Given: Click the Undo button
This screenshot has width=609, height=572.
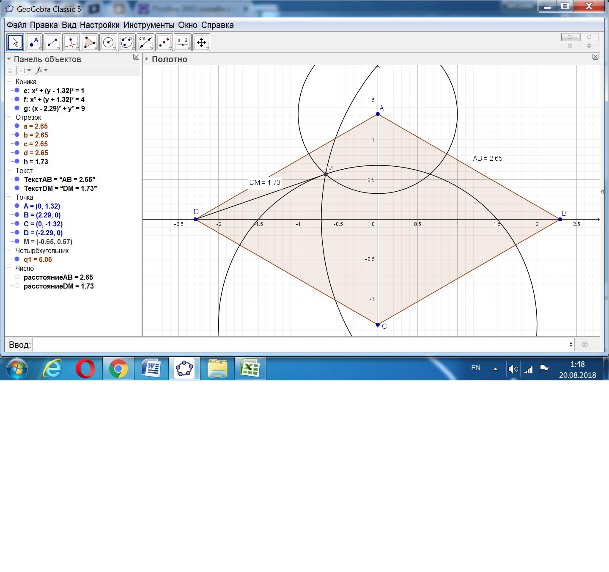Looking at the screenshot, I should pyautogui.click(x=570, y=37).
